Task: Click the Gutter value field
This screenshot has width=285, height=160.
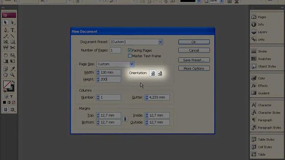Action: tap(159, 97)
